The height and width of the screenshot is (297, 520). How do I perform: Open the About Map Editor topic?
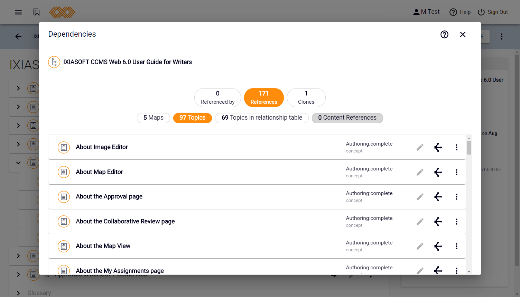(x=99, y=172)
